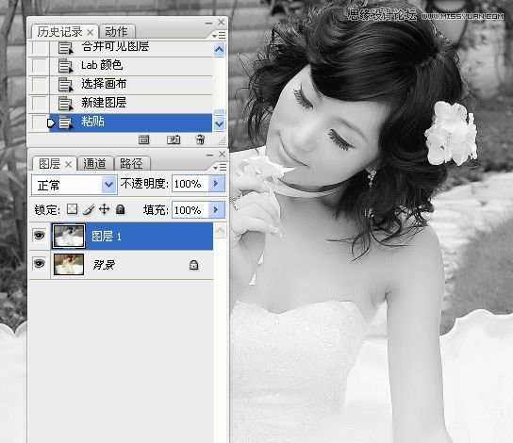
Task: Set history brush source for Lab 颜色 state
Action: 40,66
